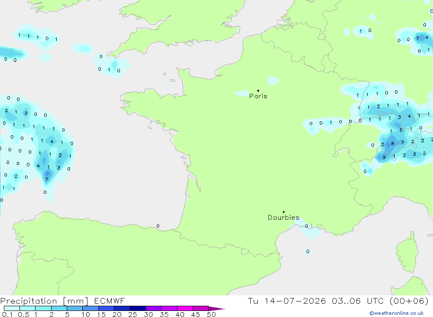This screenshot has height=317, width=433.
Task: Select the 40 mm magenta legend swatch
Action: pyautogui.click(x=185, y=308)
